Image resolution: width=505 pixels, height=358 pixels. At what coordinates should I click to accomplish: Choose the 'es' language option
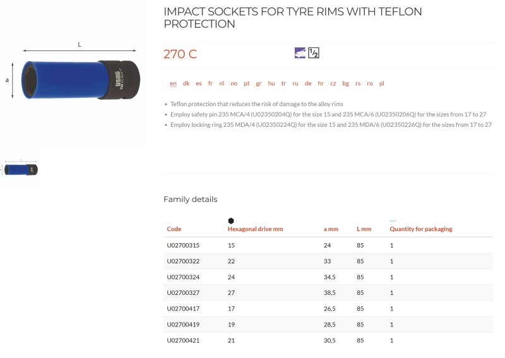pyautogui.click(x=199, y=83)
